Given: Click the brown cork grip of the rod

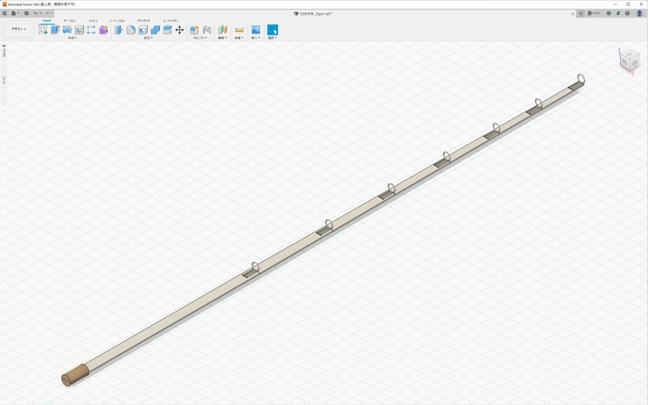Looking at the screenshot, I should pos(75,375).
